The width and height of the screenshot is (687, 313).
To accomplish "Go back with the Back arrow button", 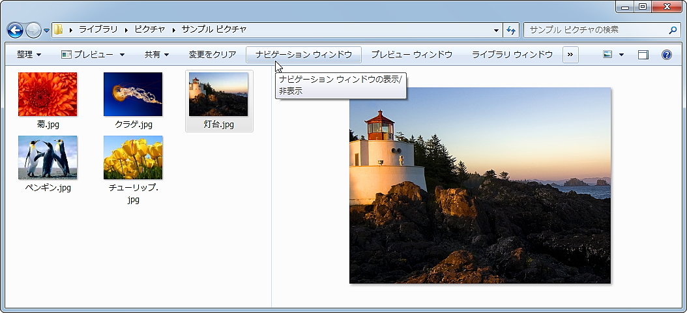I will pos(15,30).
